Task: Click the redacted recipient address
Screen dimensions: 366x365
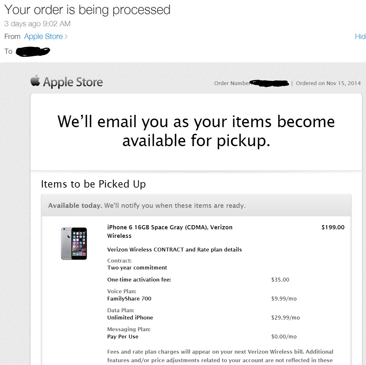Action: click(x=33, y=52)
